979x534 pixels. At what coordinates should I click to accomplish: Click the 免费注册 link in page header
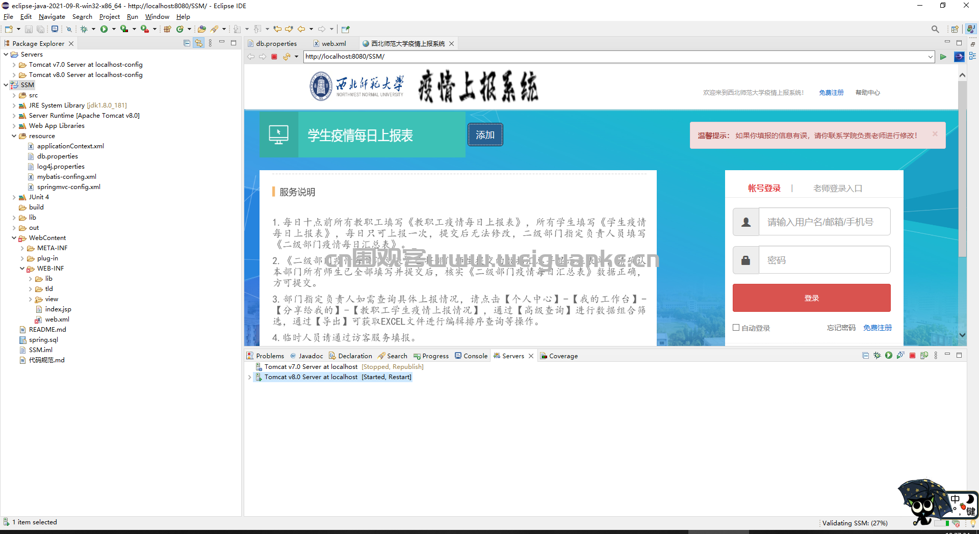831,93
